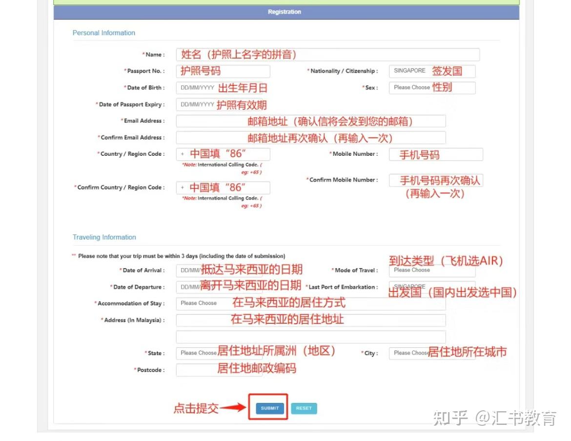Click the Confirm Mobile Number field

(x=435, y=180)
